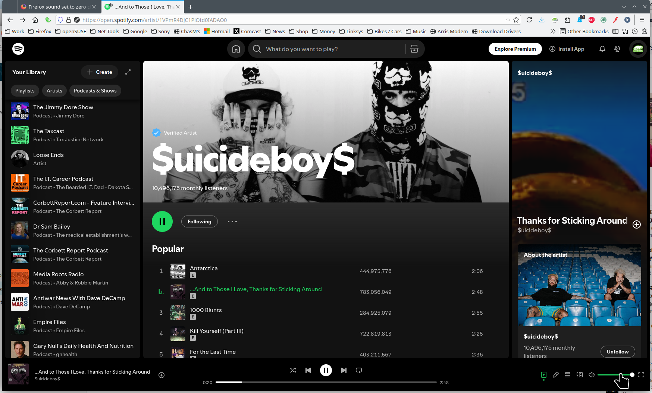Screen dimensions: 652x393
Task: Click the Create button in library
Action: [100, 72]
